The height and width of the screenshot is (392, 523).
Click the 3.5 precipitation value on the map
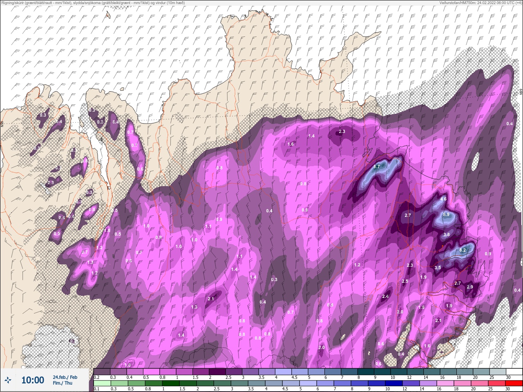(438, 268)
